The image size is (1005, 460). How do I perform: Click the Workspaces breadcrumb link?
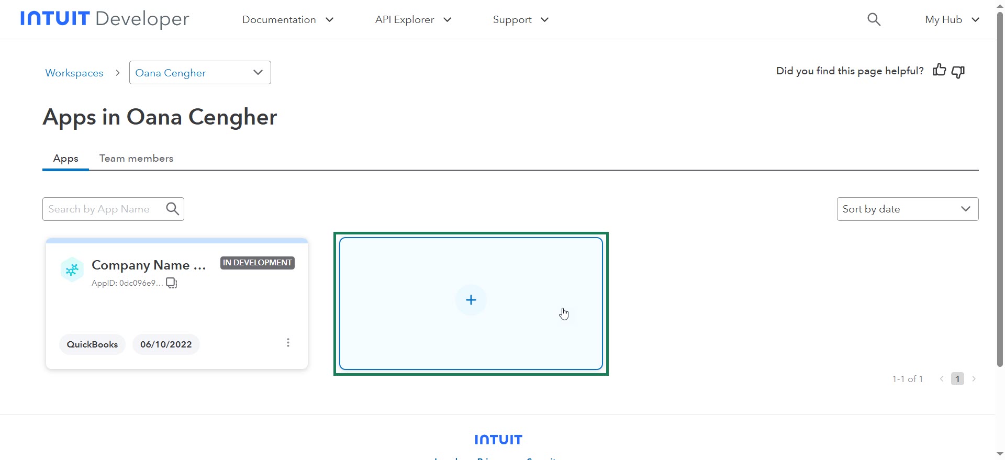click(x=74, y=73)
